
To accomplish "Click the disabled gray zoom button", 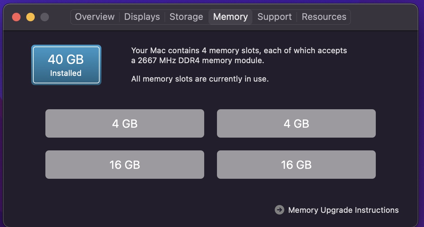I will (x=44, y=17).
